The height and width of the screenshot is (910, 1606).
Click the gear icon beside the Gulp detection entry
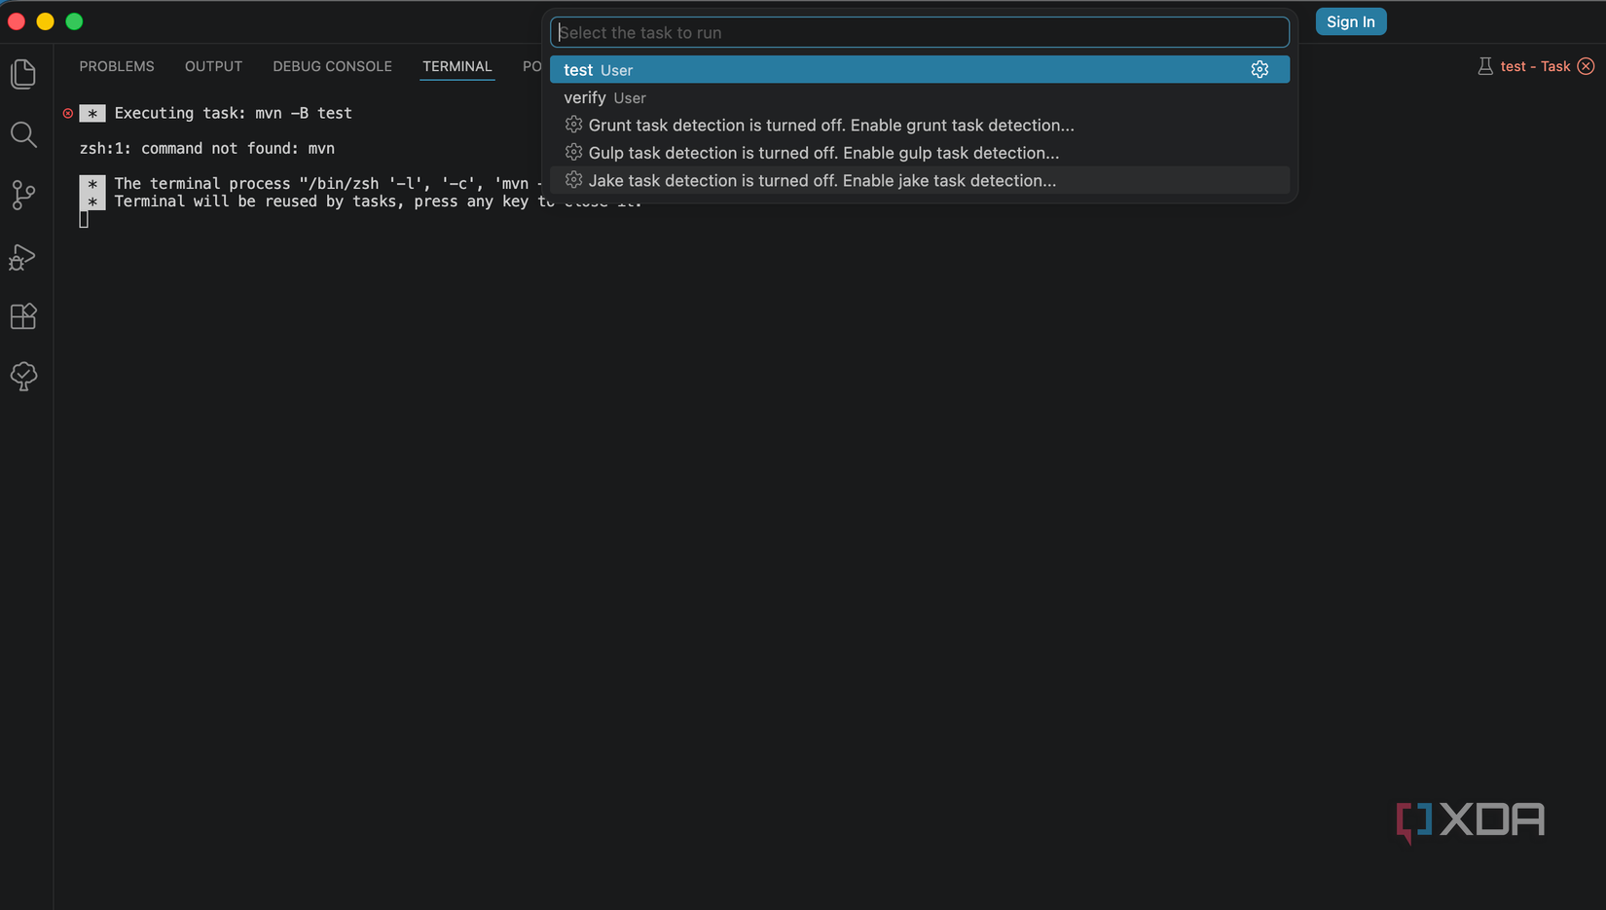coord(573,152)
